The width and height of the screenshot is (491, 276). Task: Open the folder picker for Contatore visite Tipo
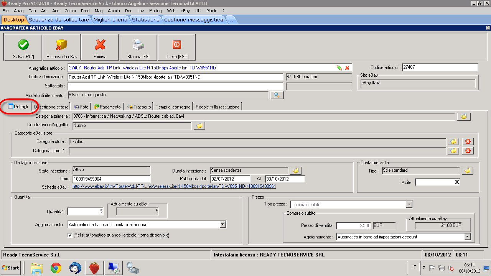(467, 171)
